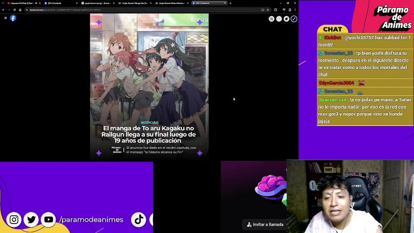Click the TikTok icon in overlay
Image resolution: width=414 pixels, height=233 pixels.
click(139, 220)
